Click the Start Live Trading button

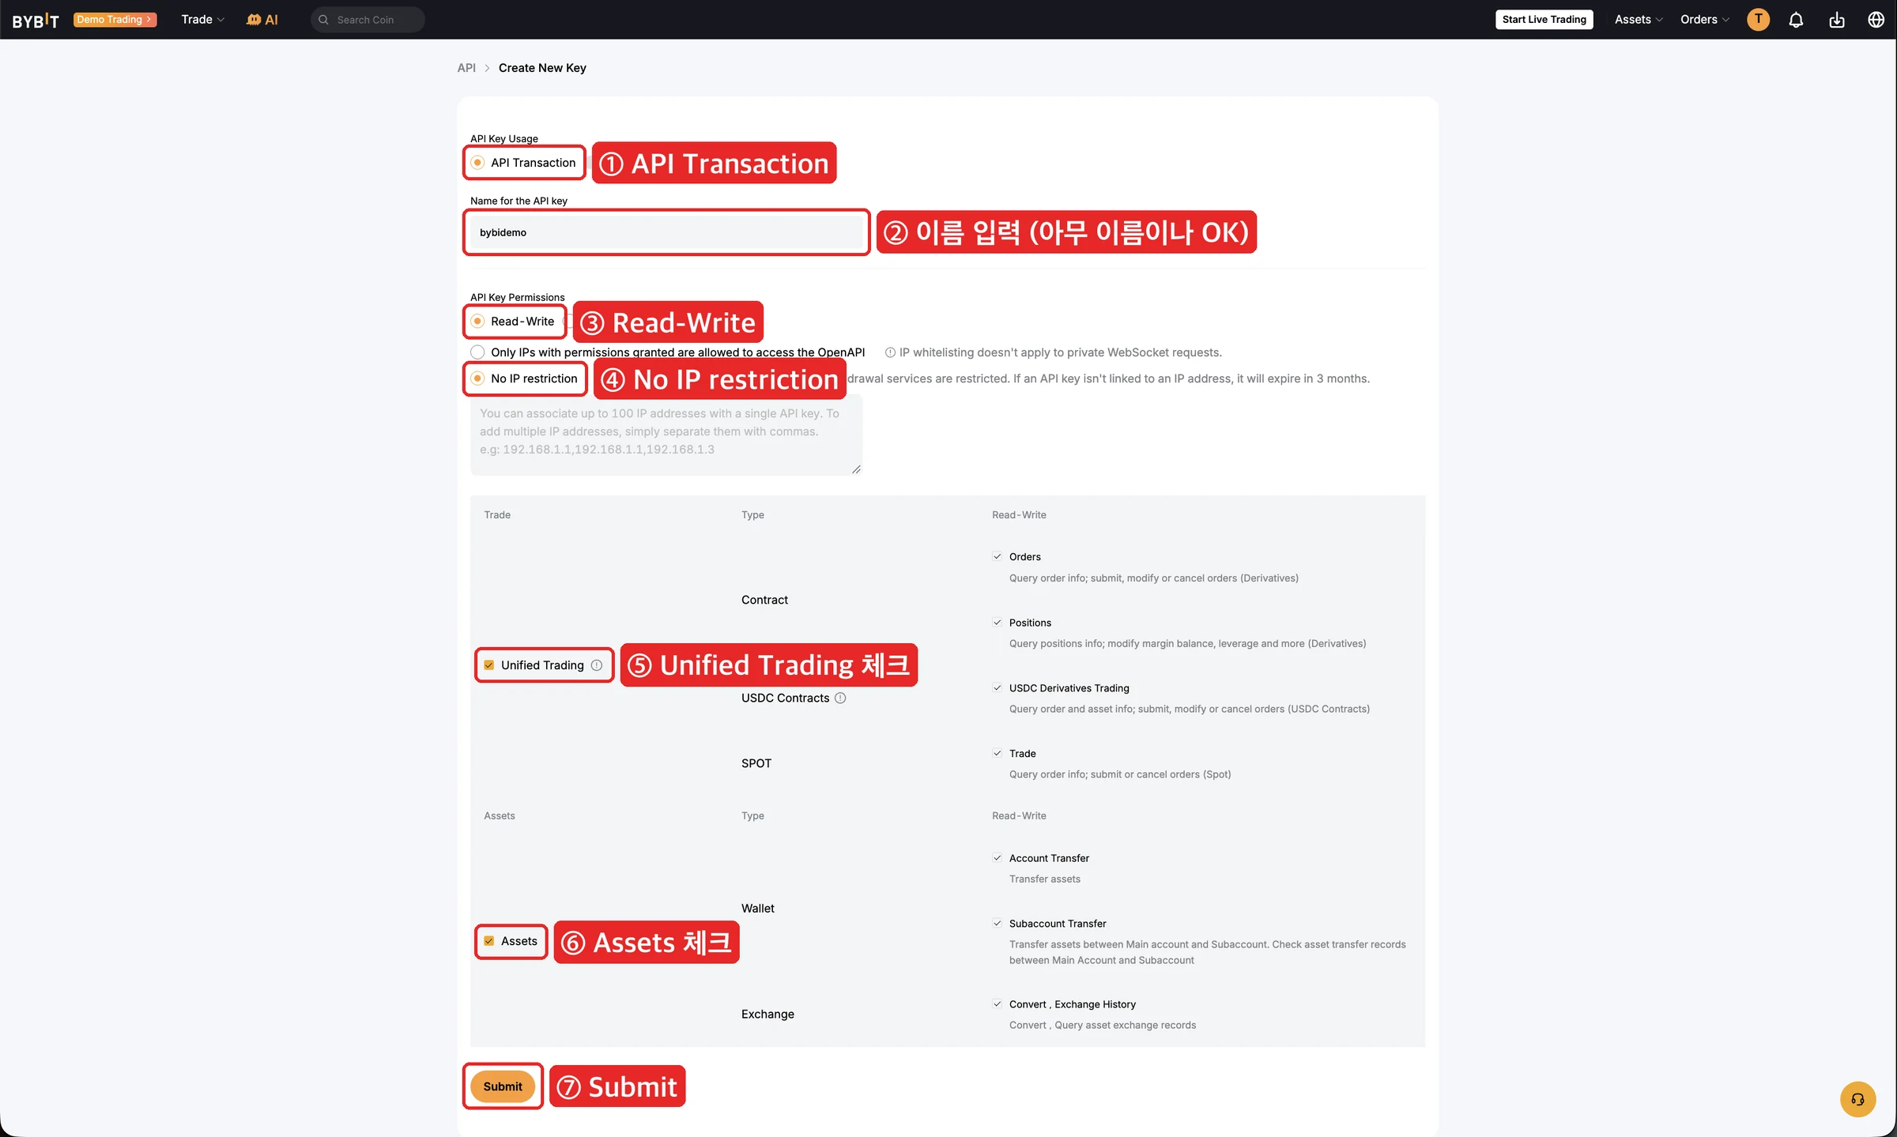tap(1544, 20)
